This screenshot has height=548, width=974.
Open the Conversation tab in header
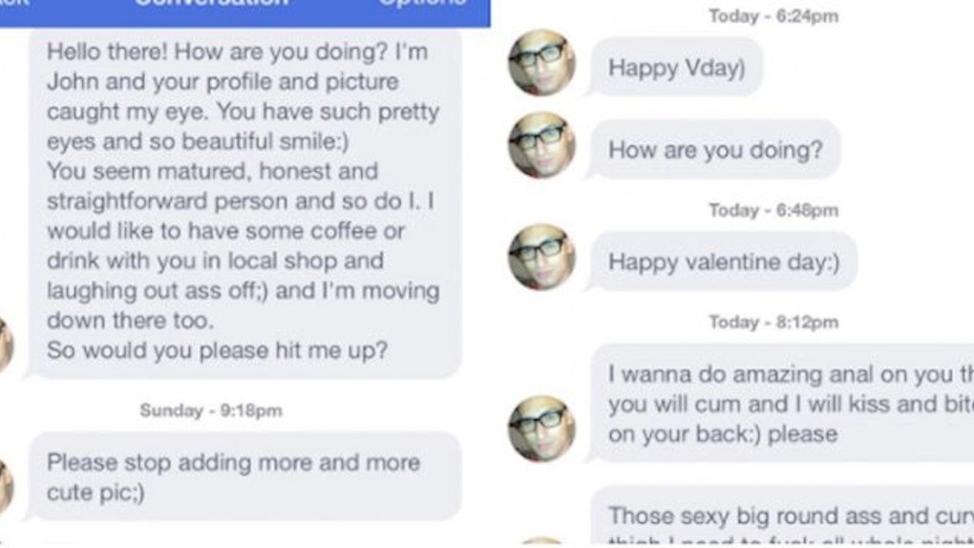(x=212, y=3)
